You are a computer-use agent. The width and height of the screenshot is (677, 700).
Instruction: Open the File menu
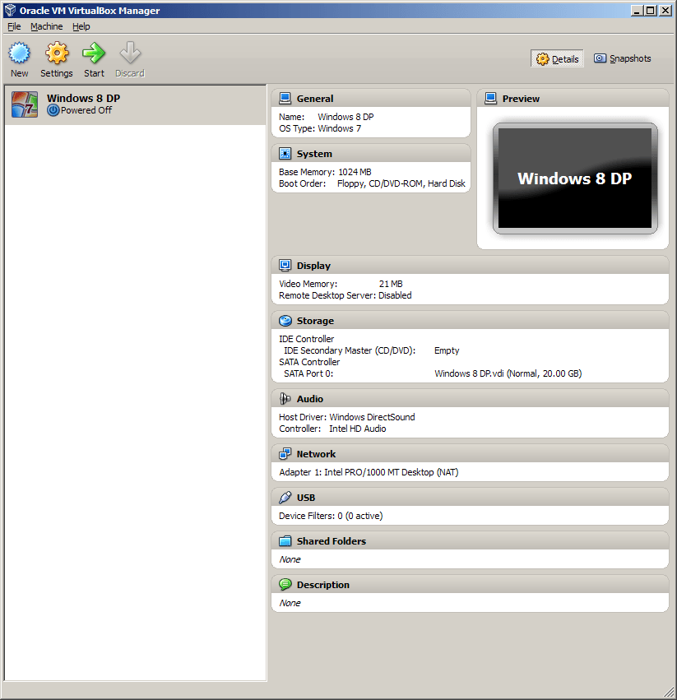point(14,26)
